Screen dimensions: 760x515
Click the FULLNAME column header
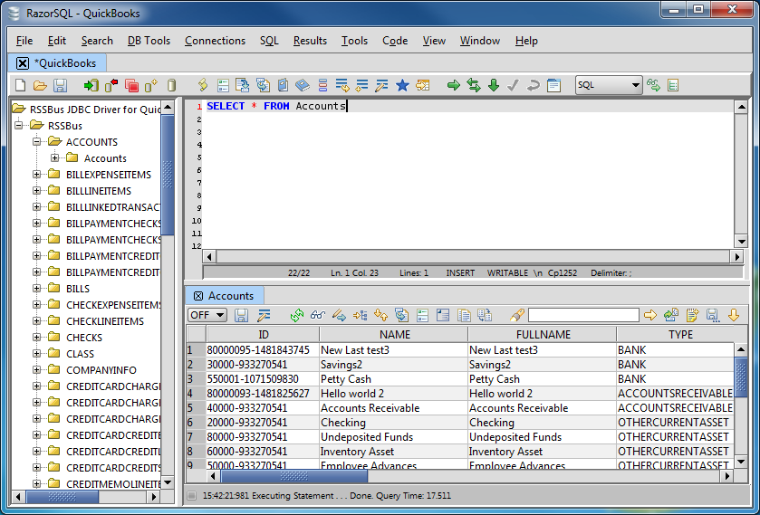(x=542, y=335)
